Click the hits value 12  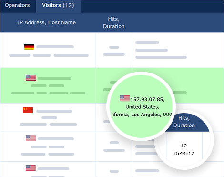[184, 146]
